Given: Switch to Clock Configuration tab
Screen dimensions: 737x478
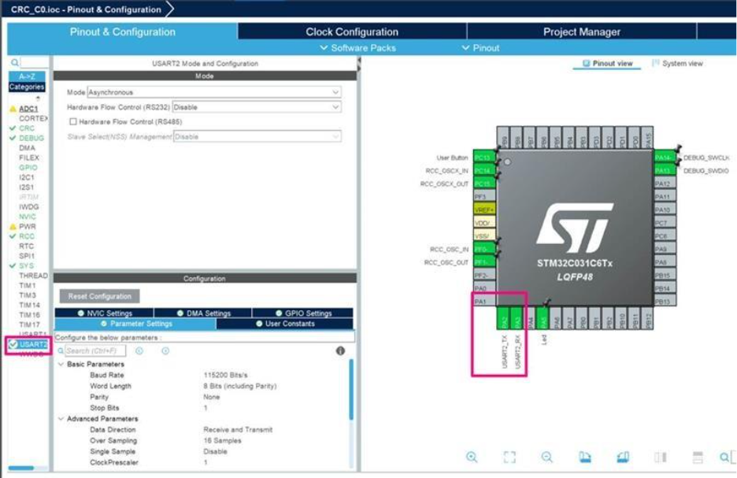Looking at the screenshot, I should [352, 31].
